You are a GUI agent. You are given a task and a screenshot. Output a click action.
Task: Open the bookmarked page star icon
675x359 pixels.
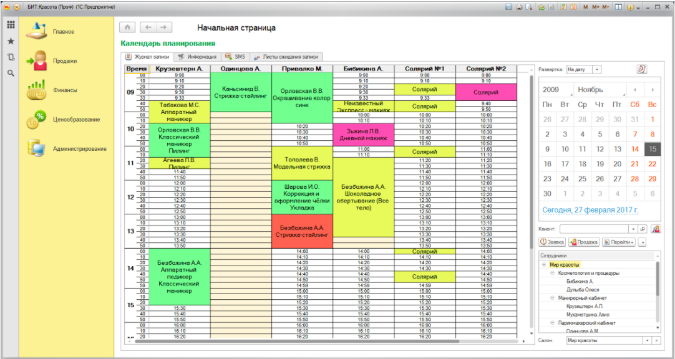tap(551, 7)
